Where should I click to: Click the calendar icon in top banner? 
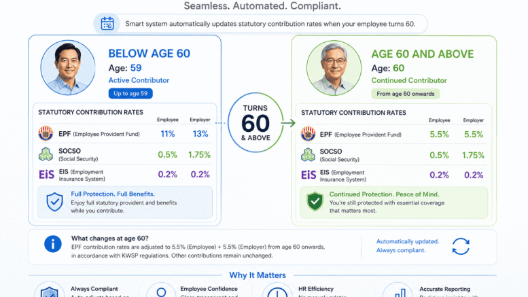tap(107, 24)
